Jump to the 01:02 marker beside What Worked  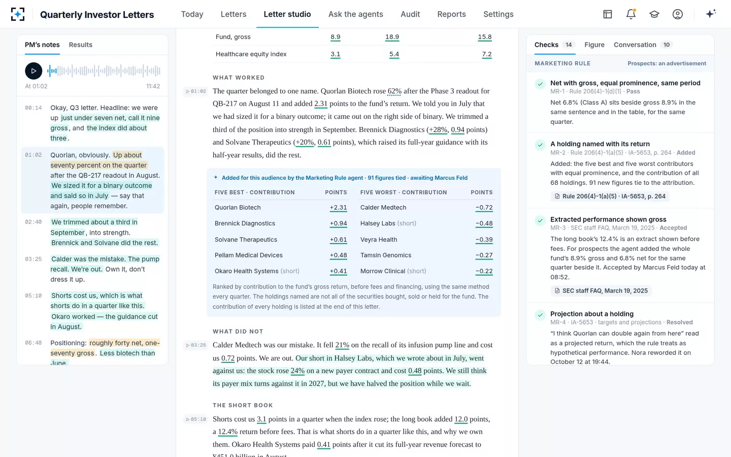[196, 91]
